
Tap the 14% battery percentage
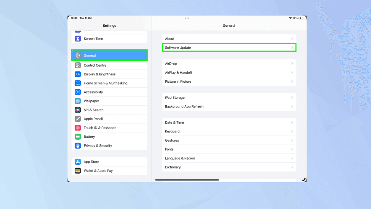[295, 18]
